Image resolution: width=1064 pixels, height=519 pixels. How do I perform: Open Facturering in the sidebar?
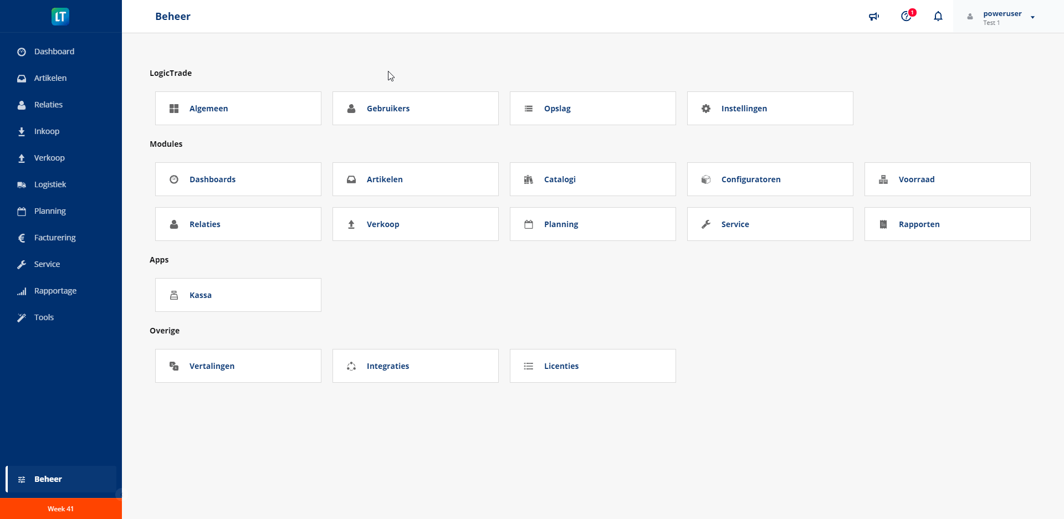[x=54, y=238]
